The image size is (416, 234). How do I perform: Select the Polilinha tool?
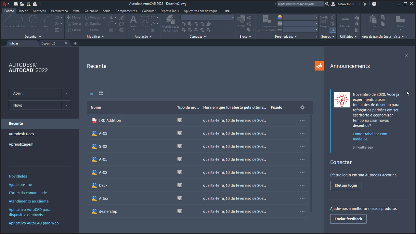(x=19, y=21)
